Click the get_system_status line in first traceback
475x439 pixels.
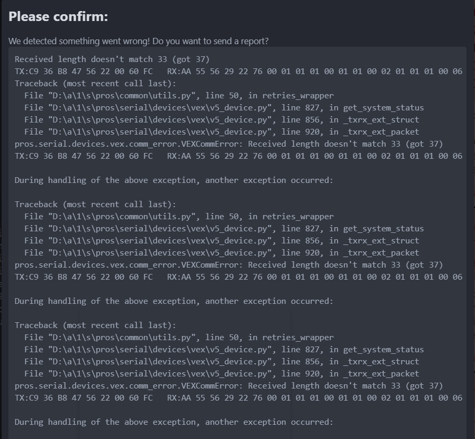[x=224, y=108]
